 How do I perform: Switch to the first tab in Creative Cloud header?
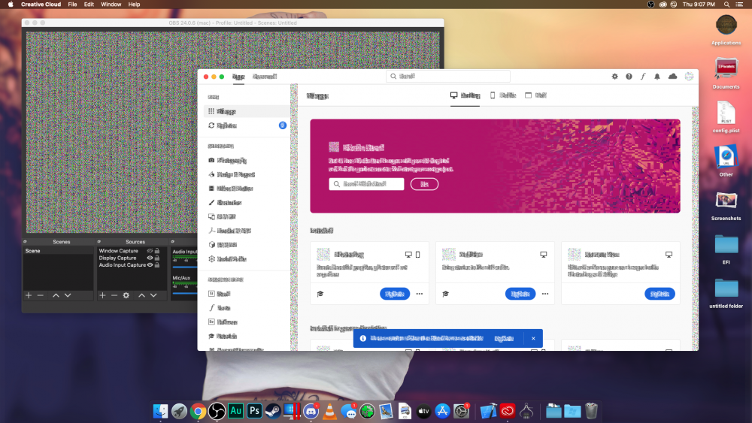pyautogui.click(x=238, y=77)
